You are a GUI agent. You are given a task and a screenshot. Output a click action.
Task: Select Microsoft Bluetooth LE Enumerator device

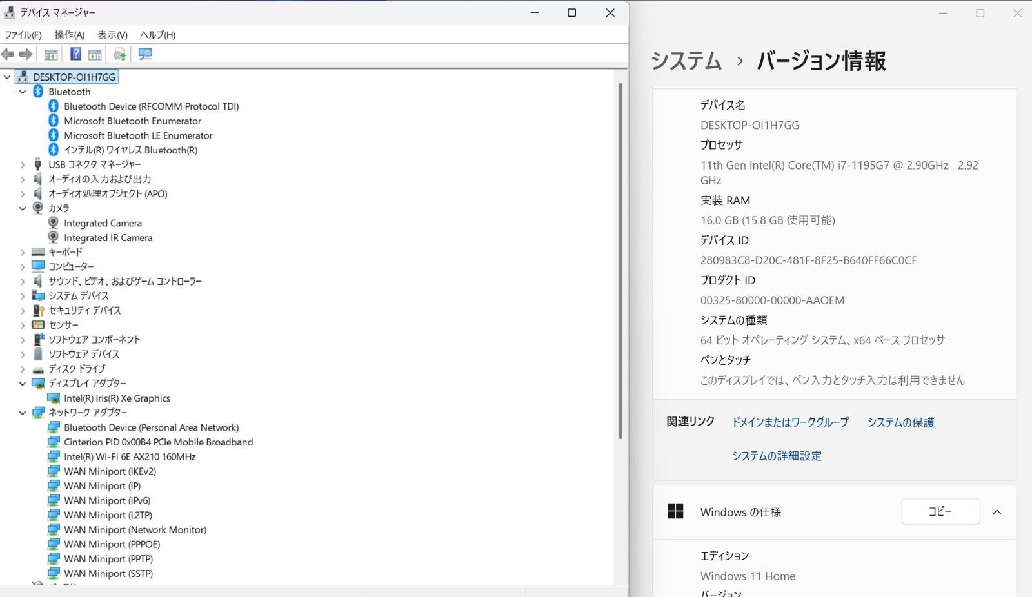pyautogui.click(x=138, y=135)
